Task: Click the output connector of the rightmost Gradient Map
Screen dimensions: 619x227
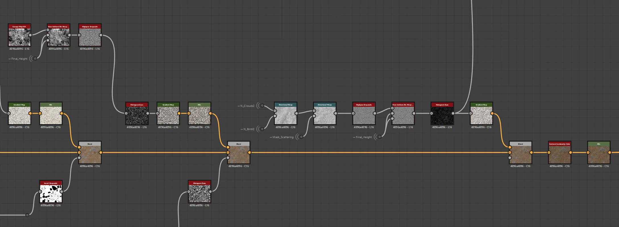Action: click(492, 113)
